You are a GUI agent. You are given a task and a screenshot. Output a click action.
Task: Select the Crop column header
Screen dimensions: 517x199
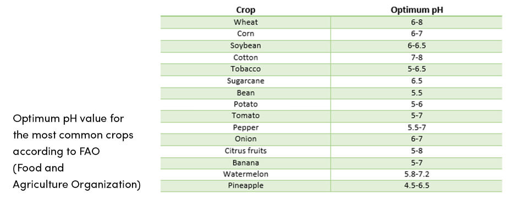point(246,10)
